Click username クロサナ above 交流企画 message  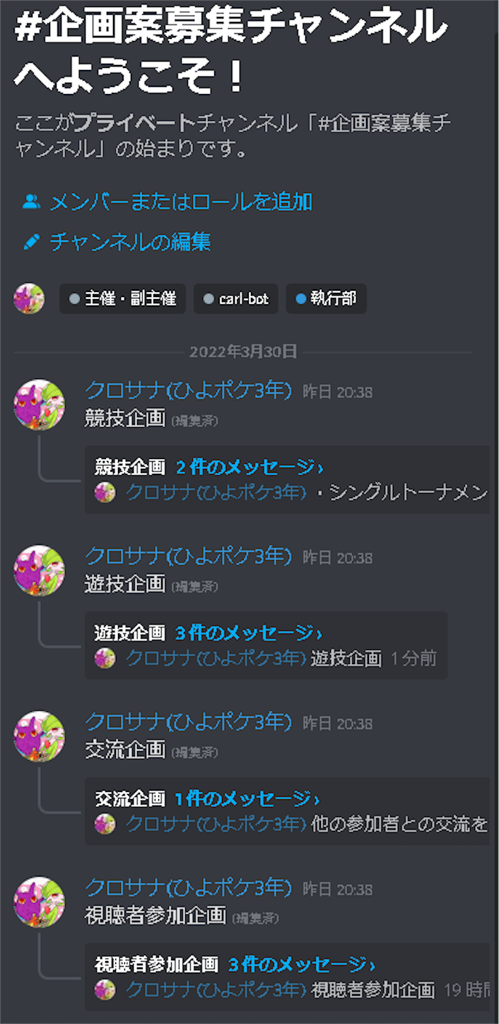pos(188,721)
